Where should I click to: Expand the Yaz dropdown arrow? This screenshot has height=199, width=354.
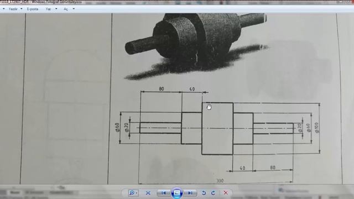(56, 9)
